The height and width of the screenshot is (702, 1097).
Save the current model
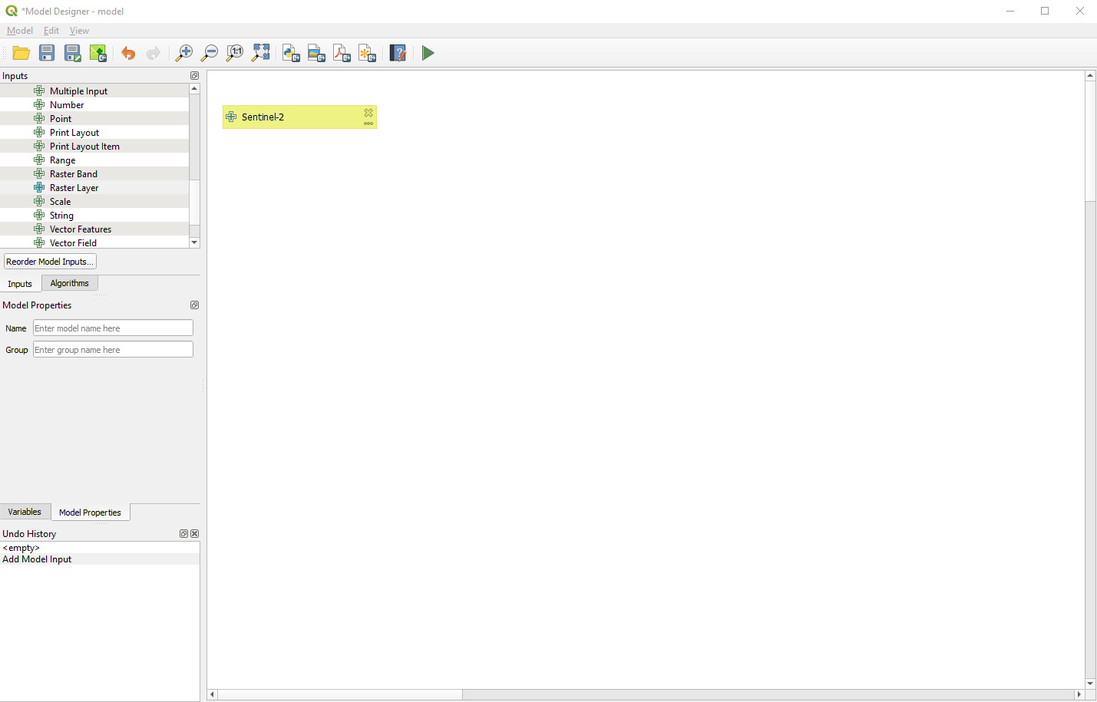[47, 53]
